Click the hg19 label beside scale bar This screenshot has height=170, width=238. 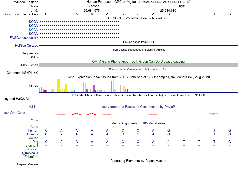click(x=183, y=6)
